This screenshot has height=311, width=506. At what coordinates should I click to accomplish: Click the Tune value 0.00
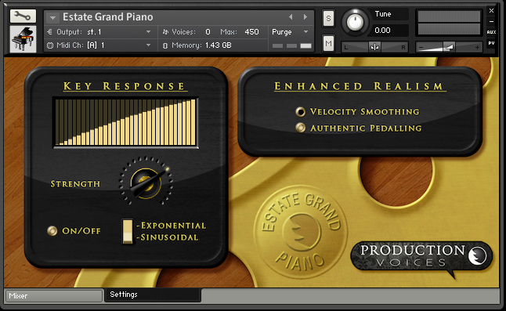382,31
